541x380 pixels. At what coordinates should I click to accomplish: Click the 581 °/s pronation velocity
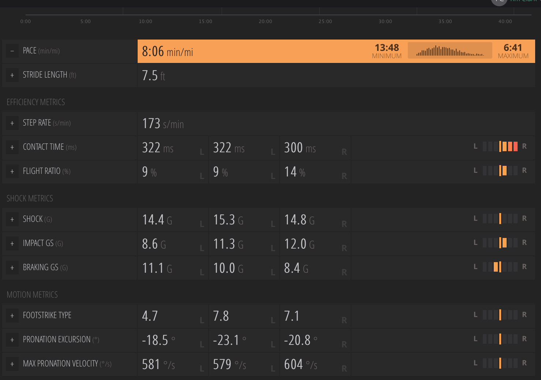(x=158, y=365)
